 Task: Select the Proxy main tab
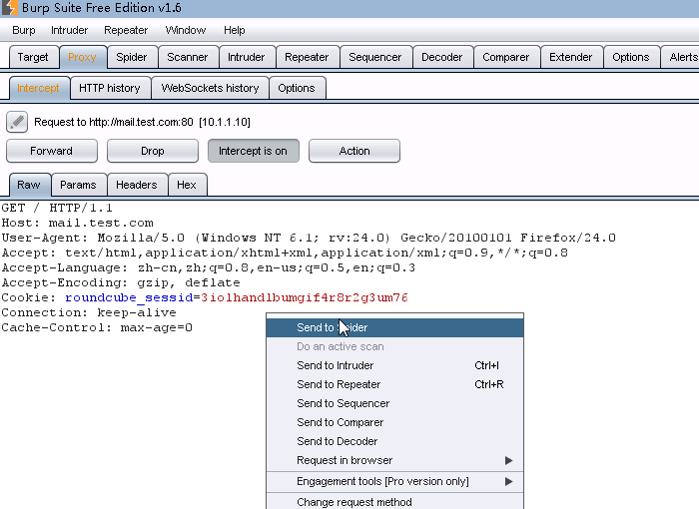pos(82,57)
